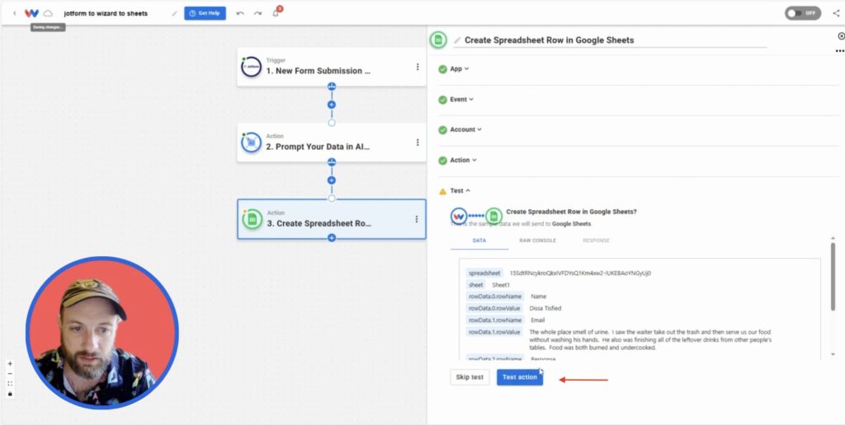The width and height of the screenshot is (845, 425).
Task: Open options menu for Prompt Your Data step
Action: pyautogui.click(x=417, y=142)
